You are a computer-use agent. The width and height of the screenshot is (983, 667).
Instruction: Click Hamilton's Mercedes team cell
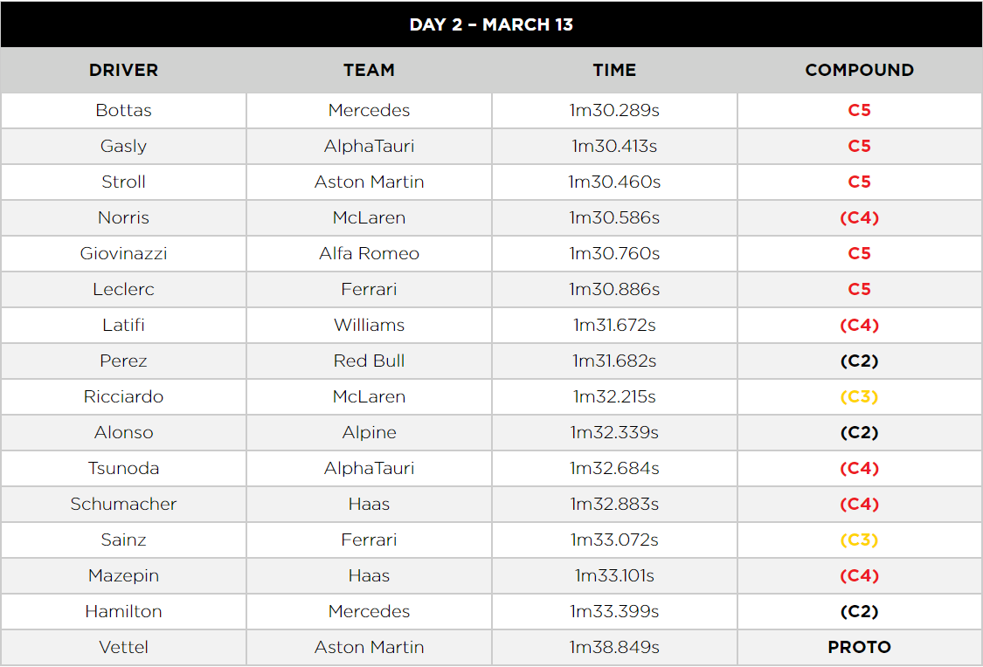click(370, 611)
